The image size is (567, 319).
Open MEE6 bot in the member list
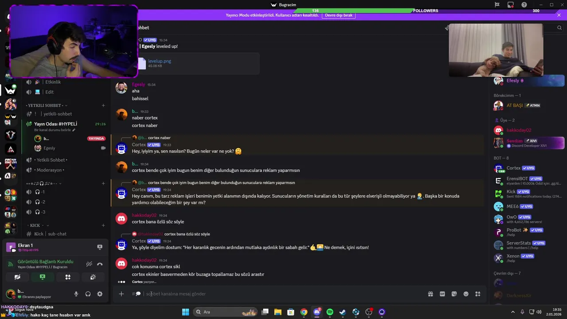tap(528, 206)
